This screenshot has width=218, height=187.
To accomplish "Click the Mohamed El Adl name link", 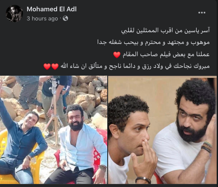I will 51,9.
